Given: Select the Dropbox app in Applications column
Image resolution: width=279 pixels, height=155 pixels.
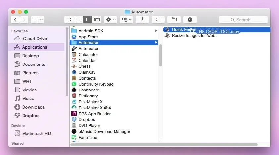Looking at the screenshot, I should coord(114,119).
